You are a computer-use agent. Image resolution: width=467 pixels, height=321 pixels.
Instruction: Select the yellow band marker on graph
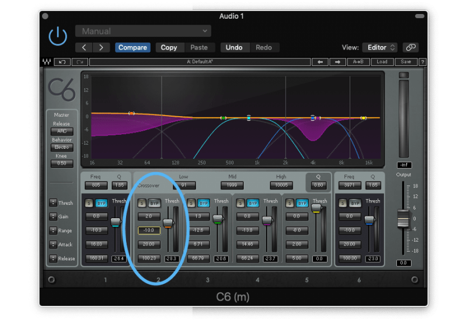363,118
